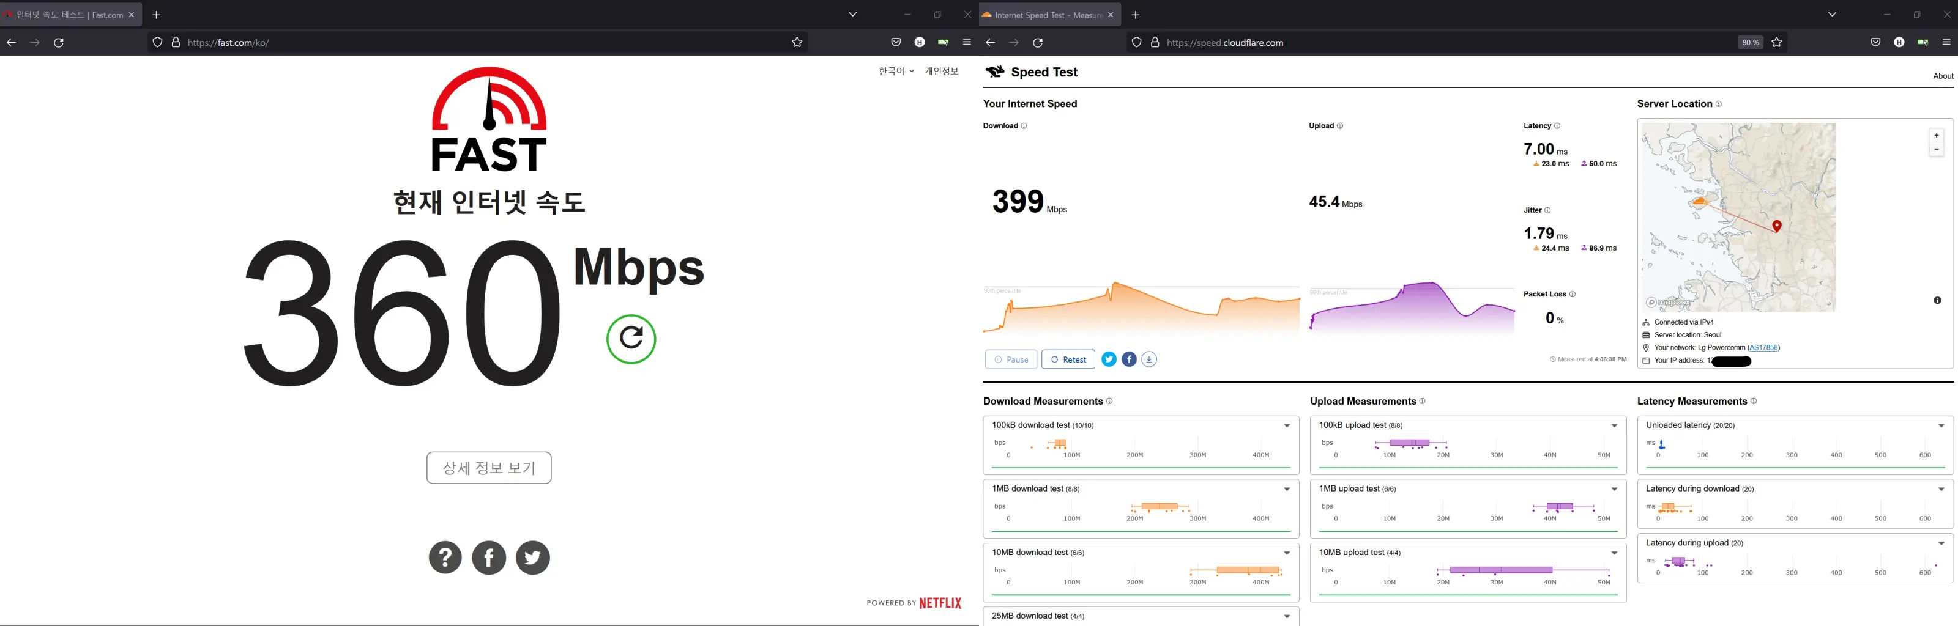Click the 80% zoom level indicator
This screenshot has height=626, width=1958.
[1750, 43]
